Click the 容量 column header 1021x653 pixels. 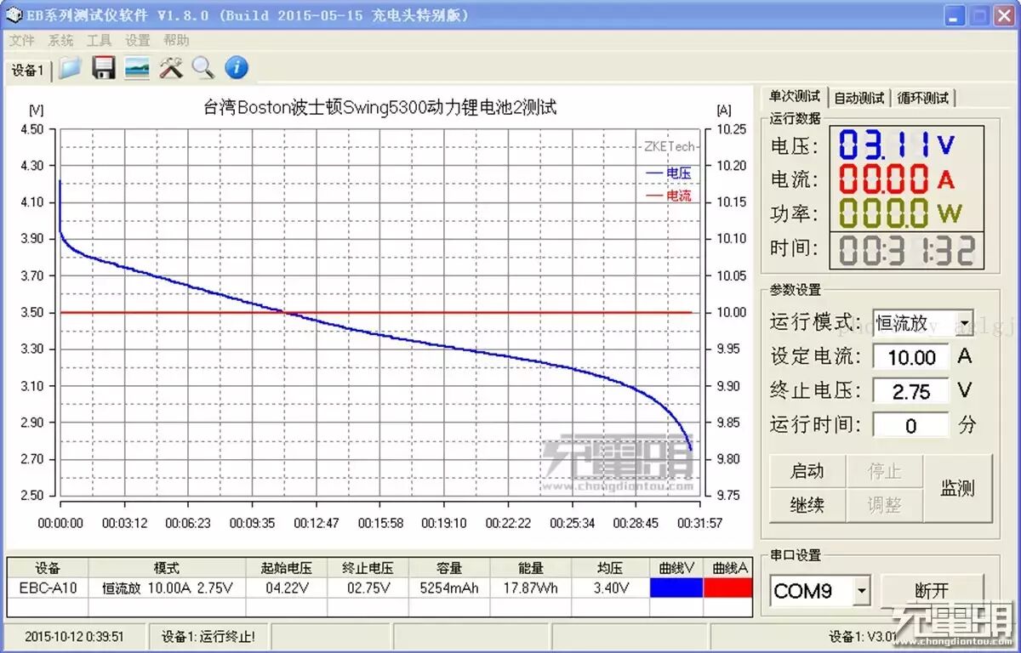coord(449,568)
